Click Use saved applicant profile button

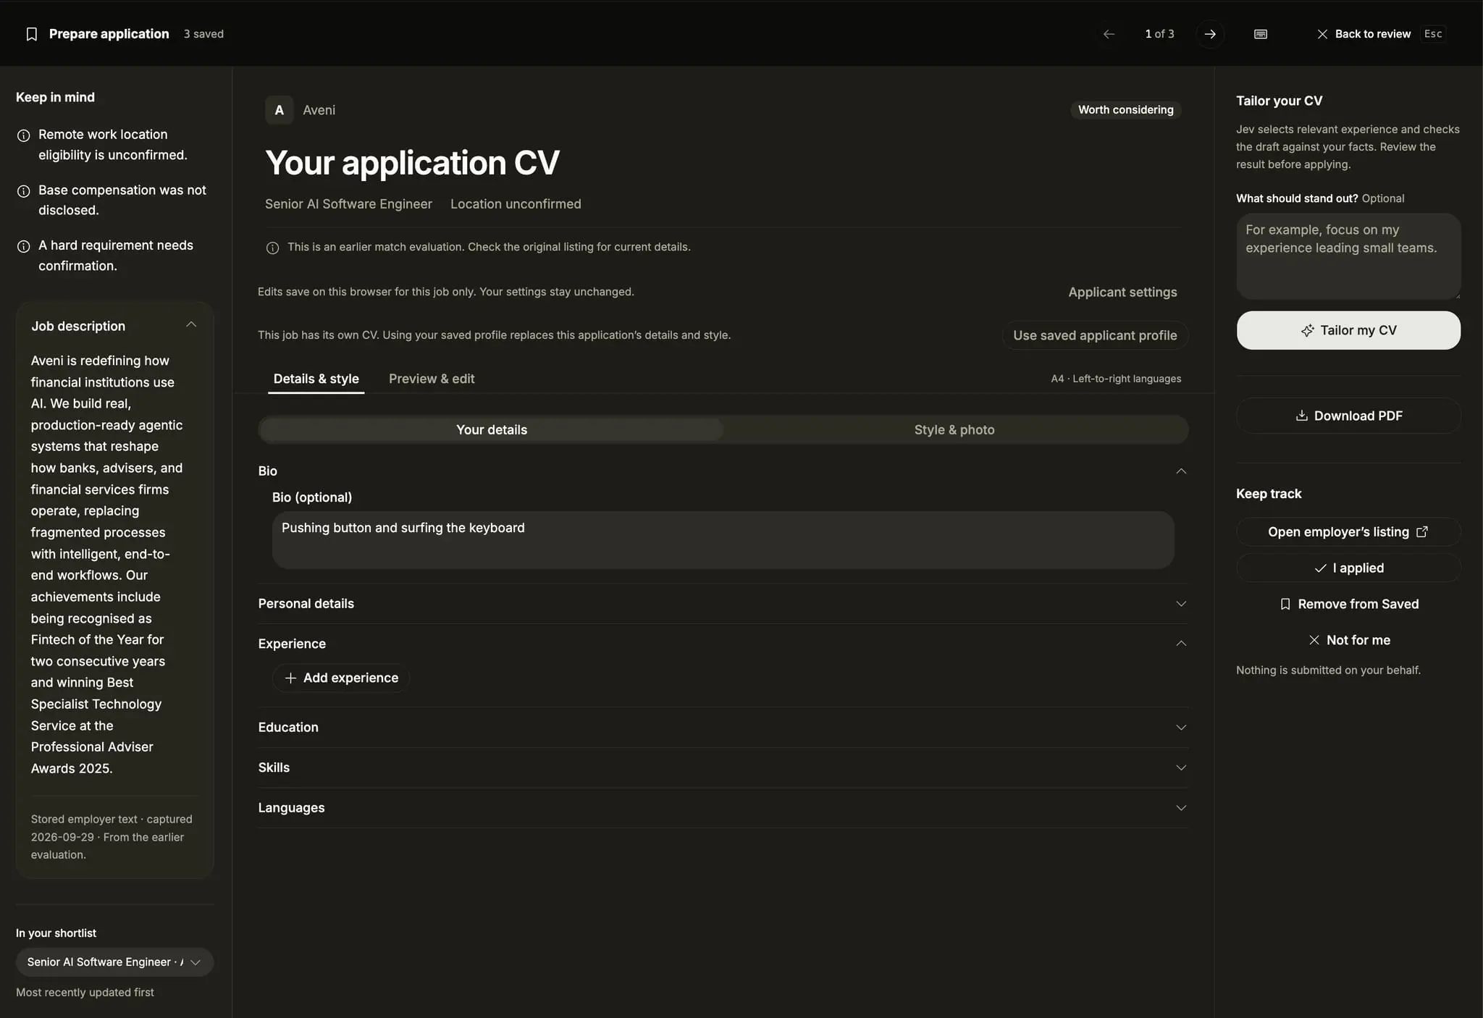(x=1095, y=335)
